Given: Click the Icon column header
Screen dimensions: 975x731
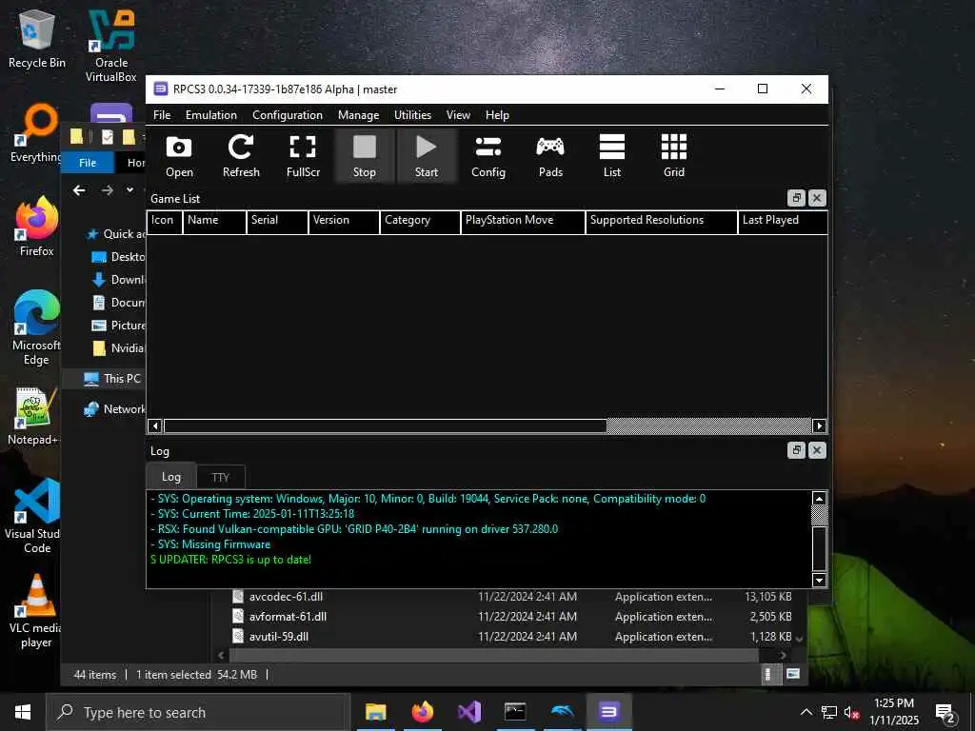Looking at the screenshot, I should [x=164, y=222].
